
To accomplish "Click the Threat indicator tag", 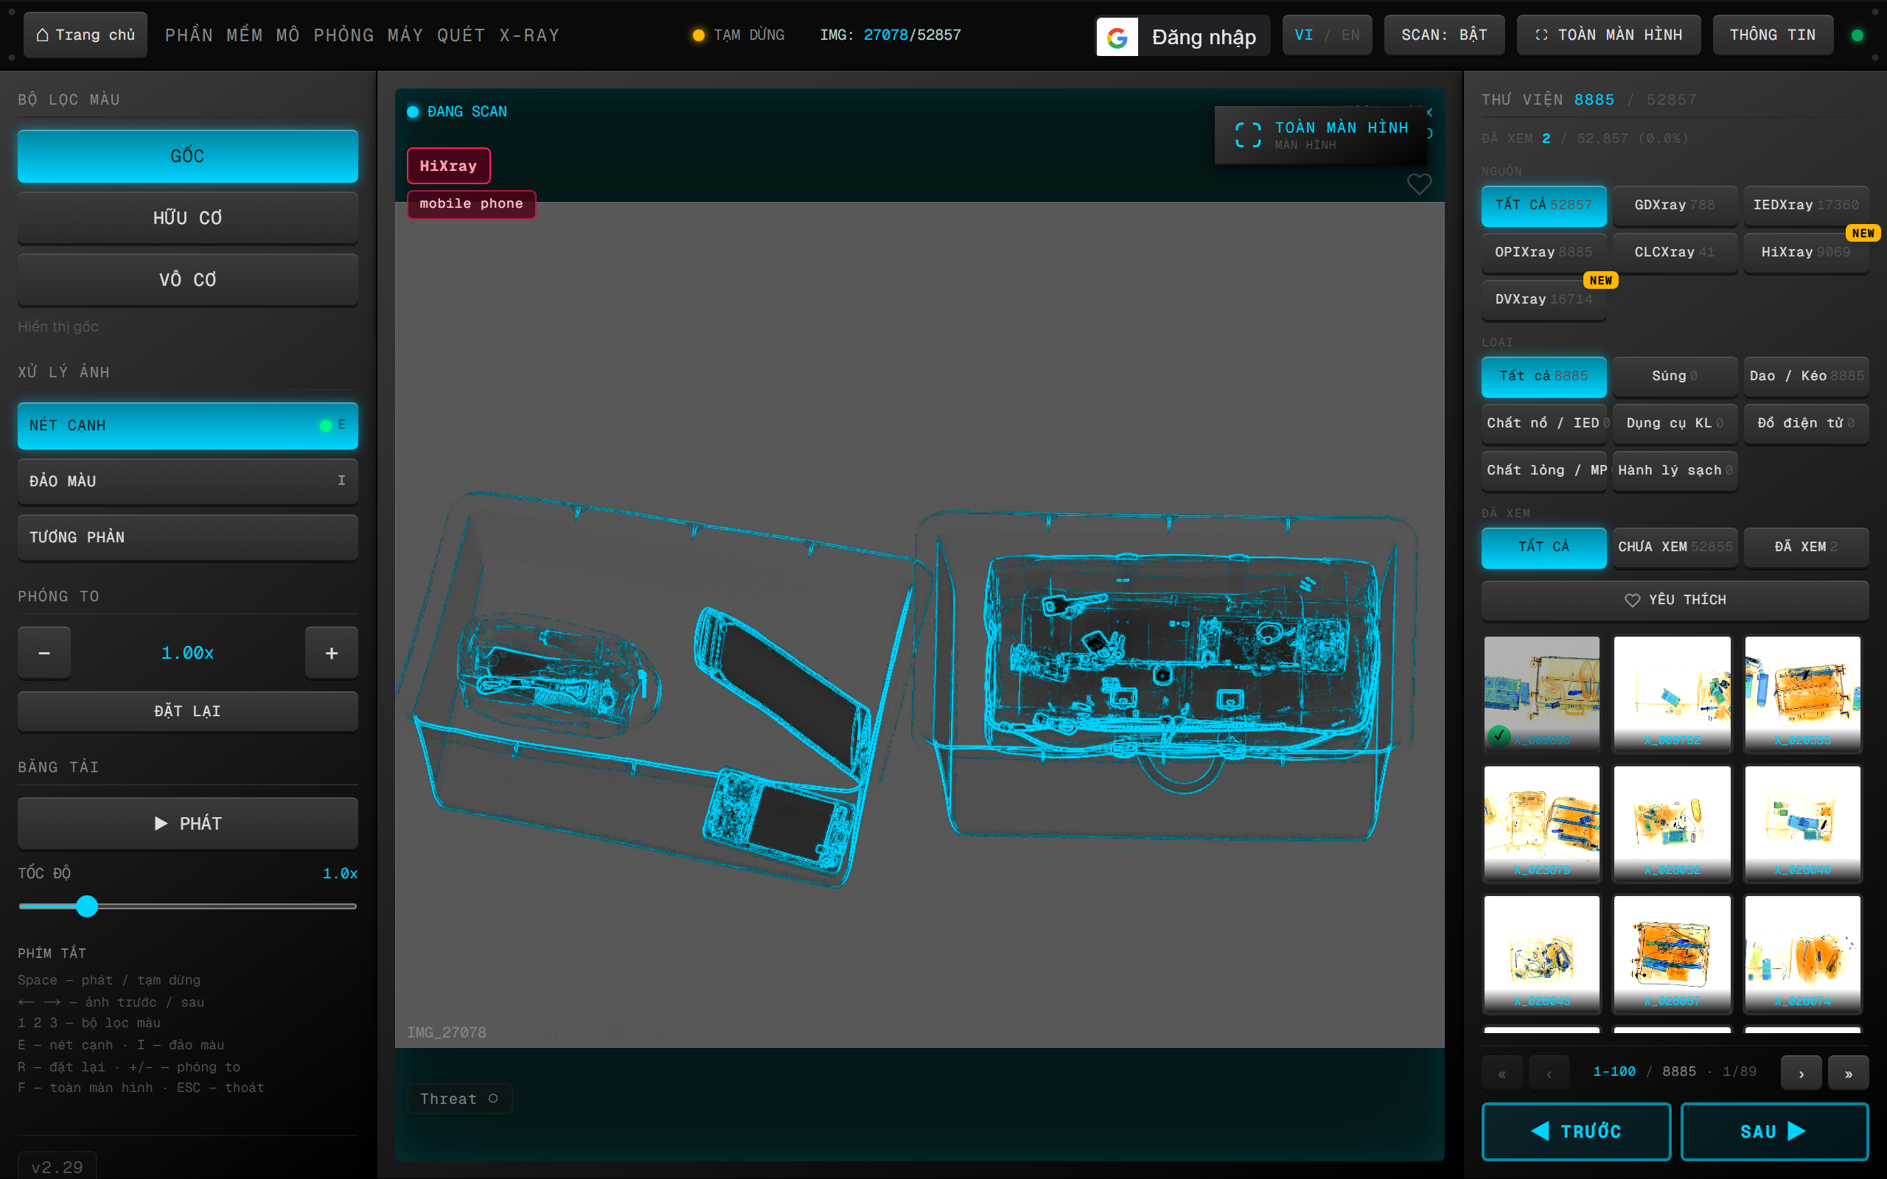I will [459, 1098].
